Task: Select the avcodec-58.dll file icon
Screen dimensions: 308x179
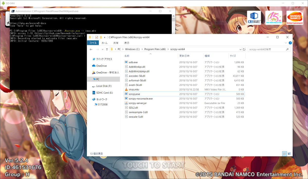Action: point(126,76)
